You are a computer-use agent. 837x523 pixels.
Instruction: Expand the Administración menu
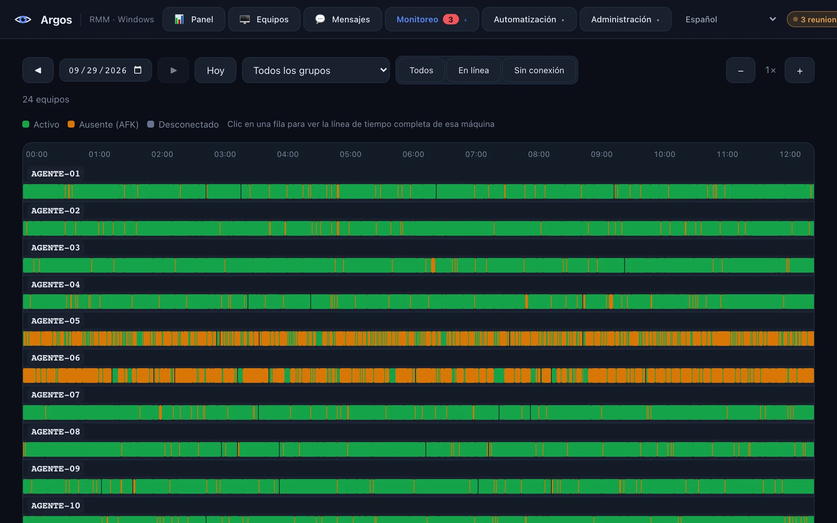(x=625, y=20)
